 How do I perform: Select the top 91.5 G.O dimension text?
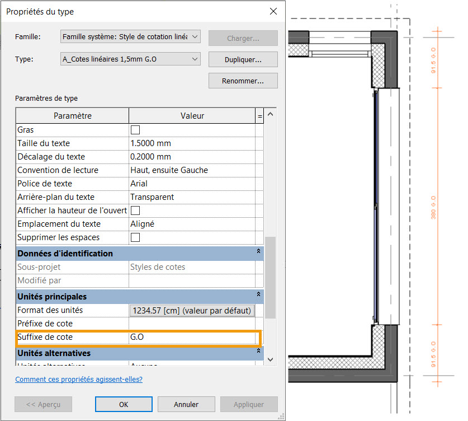[433, 60]
